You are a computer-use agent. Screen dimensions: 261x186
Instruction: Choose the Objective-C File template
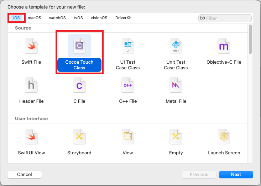[224, 52]
